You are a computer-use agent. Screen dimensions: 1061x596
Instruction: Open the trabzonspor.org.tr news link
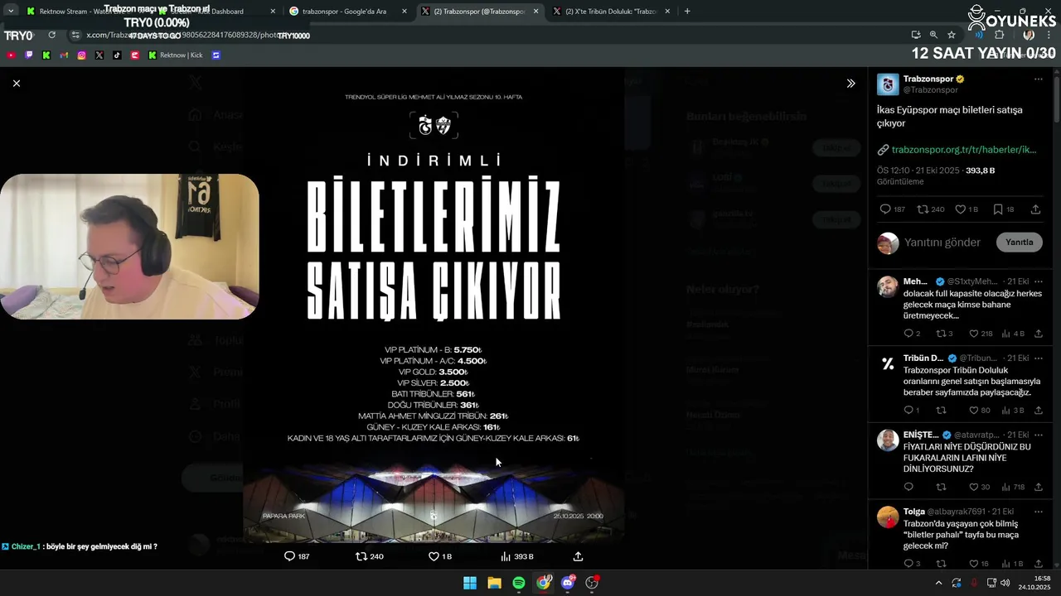pos(964,150)
